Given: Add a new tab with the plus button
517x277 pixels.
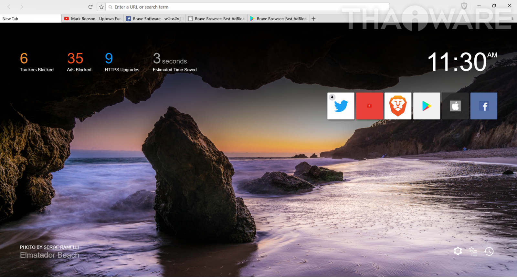Looking at the screenshot, I should 313,19.
